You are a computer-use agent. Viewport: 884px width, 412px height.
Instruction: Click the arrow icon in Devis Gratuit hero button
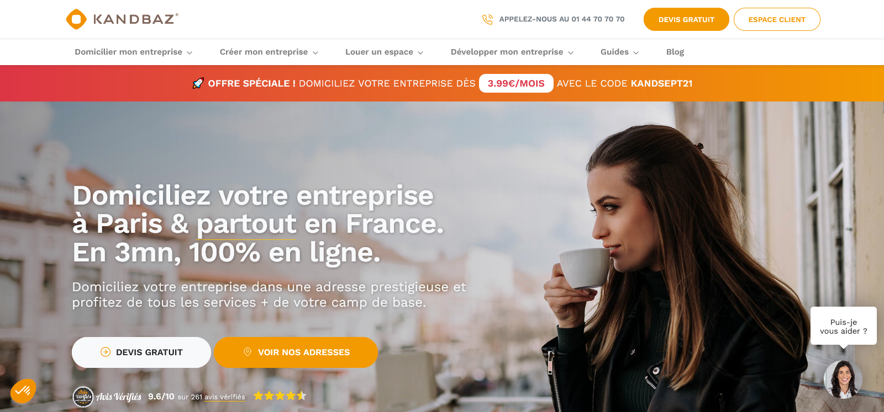(x=106, y=352)
